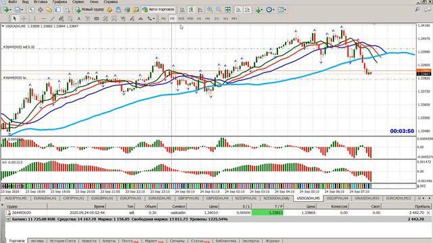Open the Сервис menu
This screenshot has width=433, height=243.
[78, 1]
